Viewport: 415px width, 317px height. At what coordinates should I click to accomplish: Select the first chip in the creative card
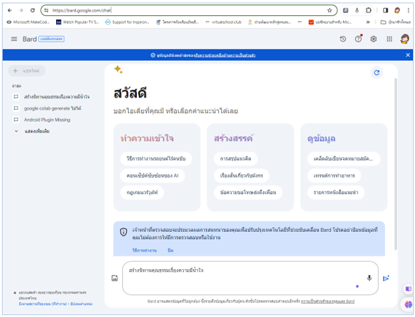click(236, 158)
